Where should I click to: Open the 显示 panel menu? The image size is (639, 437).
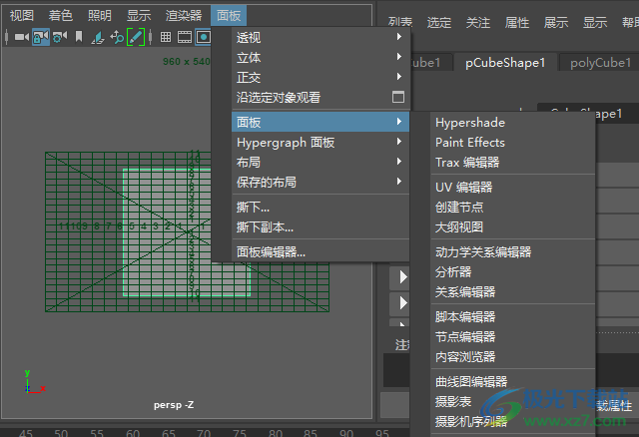[x=139, y=16]
